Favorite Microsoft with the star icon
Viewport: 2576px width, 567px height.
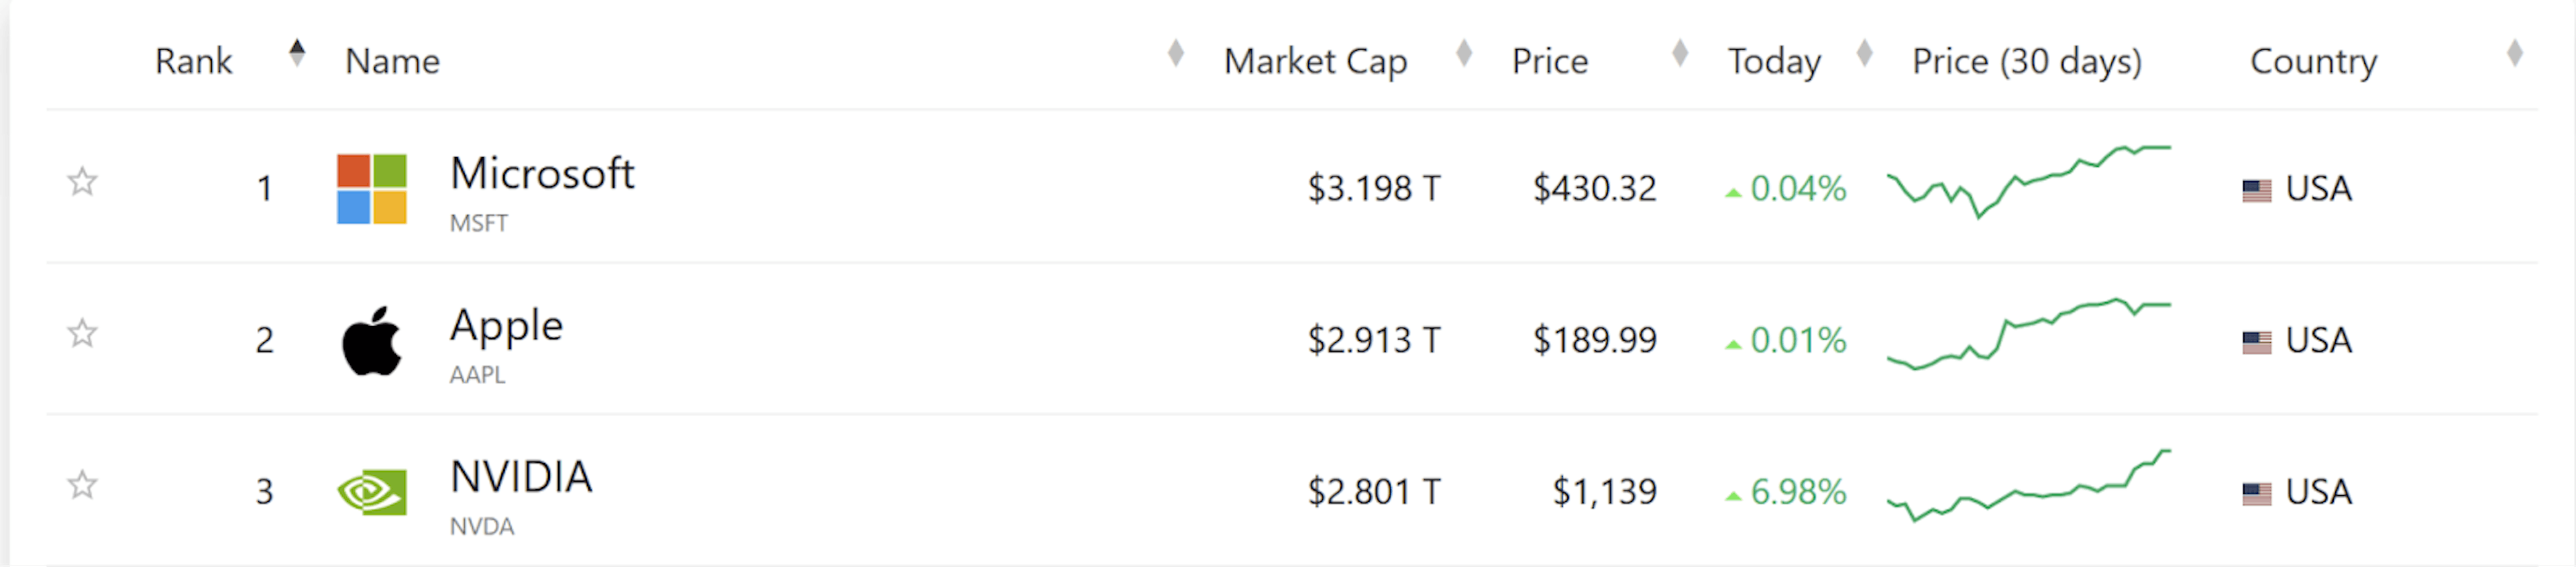click(82, 182)
